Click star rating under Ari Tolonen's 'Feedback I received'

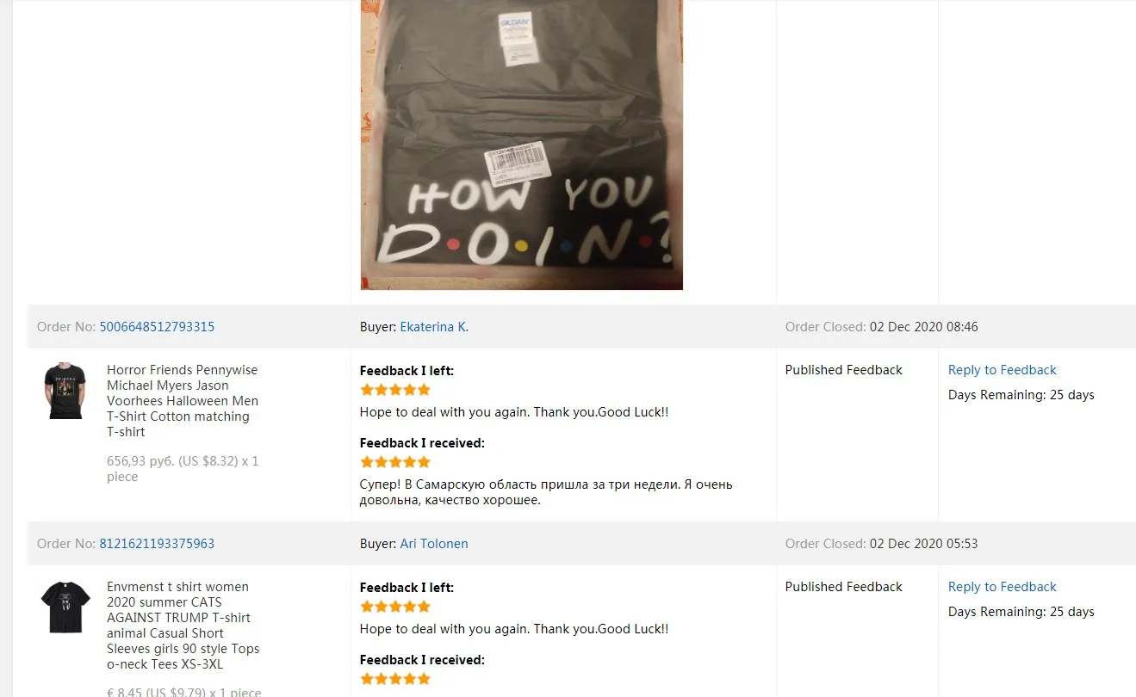coord(394,679)
